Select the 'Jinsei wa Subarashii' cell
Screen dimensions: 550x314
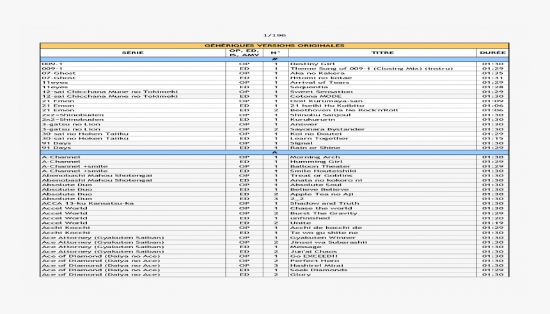(x=382, y=242)
